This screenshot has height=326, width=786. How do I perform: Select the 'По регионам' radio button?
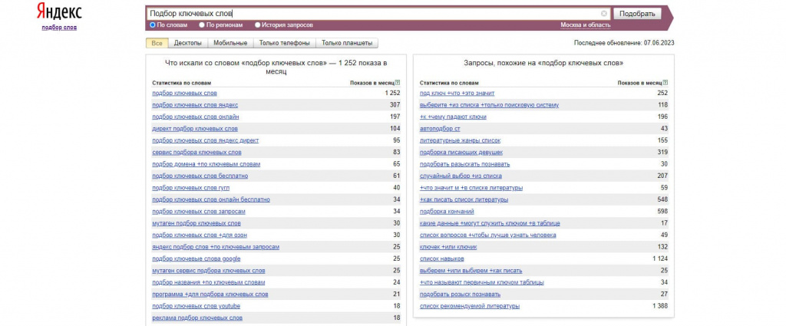tap(202, 25)
